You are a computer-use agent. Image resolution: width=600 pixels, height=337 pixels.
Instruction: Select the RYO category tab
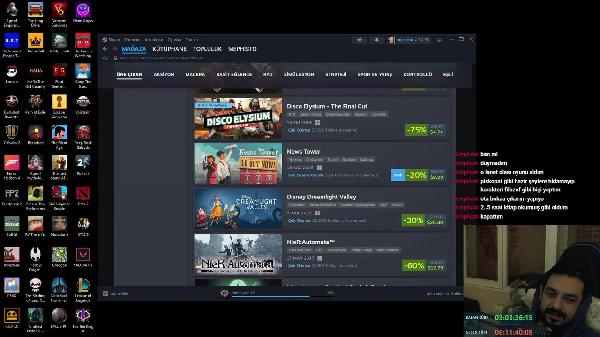coord(268,74)
